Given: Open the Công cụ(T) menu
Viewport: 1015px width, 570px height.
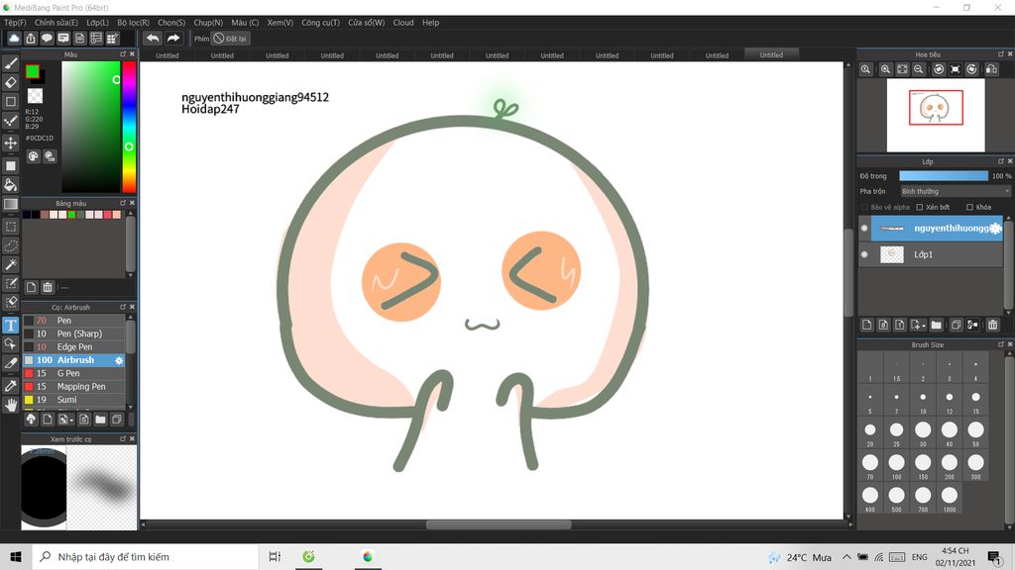Looking at the screenshot, I should 320,23.
